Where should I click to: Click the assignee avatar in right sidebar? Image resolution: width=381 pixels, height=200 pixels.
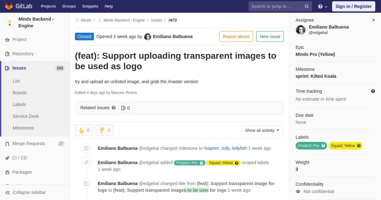(x=301, y=30)
